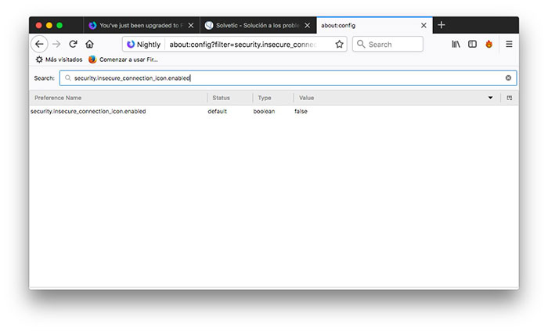This screenshot has height=331, width=548.
Task: Switch to 'You've just been upgraded' tab
Action: [x=142, y=25]
